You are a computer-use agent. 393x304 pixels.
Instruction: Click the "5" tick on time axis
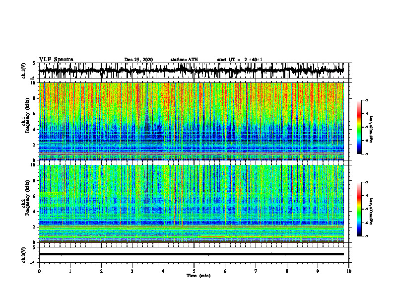click(194, 271)
